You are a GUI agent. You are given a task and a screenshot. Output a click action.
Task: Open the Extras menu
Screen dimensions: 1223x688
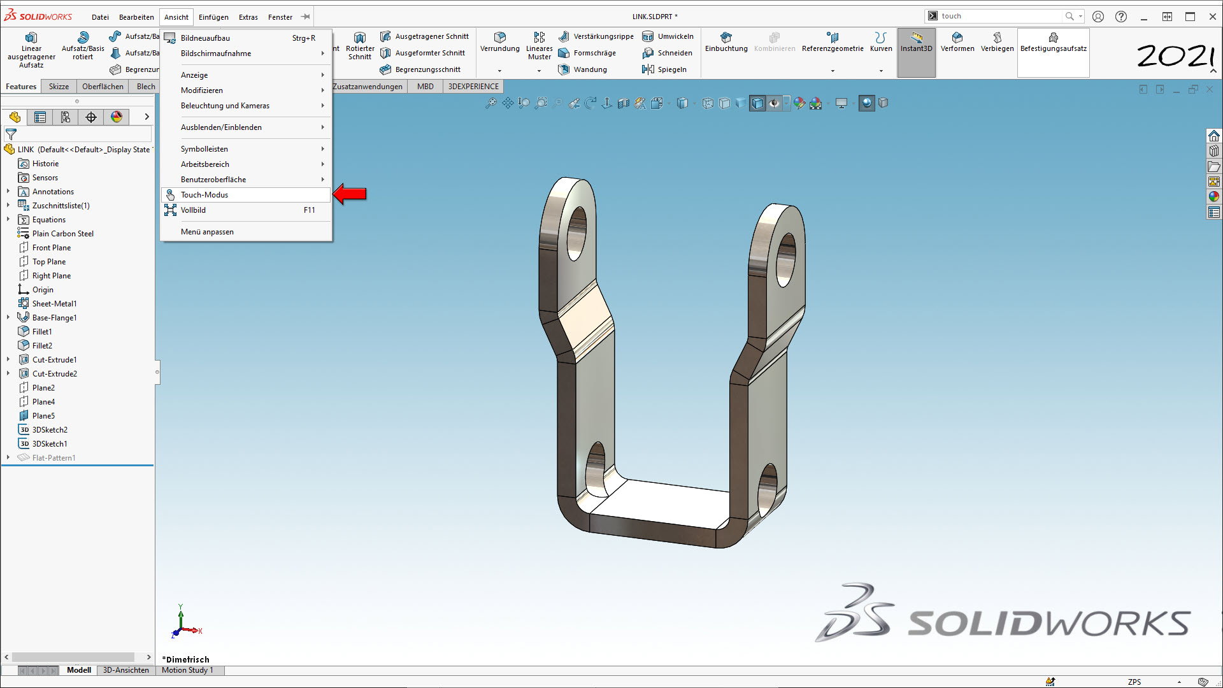[248, 17]
